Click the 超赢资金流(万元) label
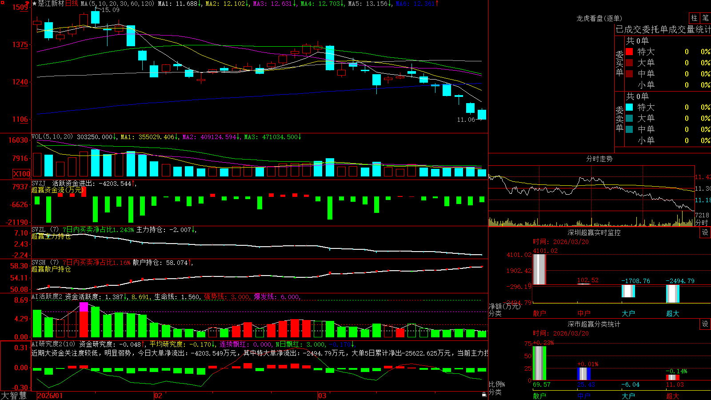 [58, 190]
